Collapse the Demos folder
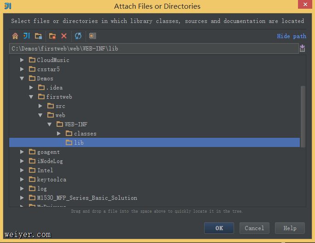Viewport: 315px width, 243px height. click(22, 79)
